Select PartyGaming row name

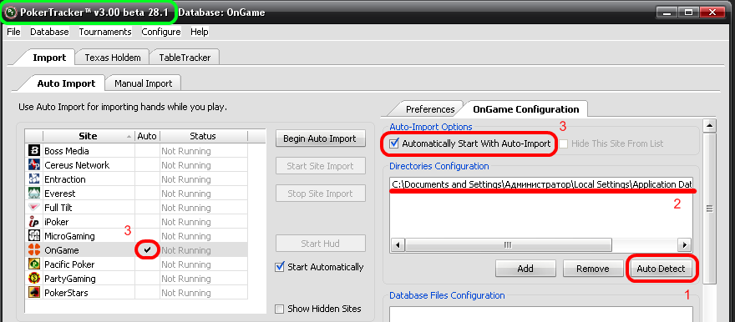(x=70, y=279)
